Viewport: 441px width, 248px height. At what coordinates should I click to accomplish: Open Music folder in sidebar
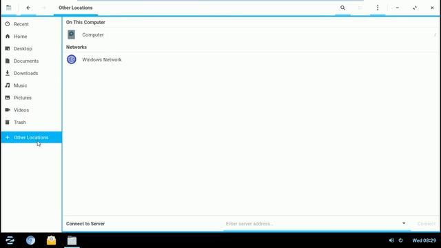(x=31, y=85)
